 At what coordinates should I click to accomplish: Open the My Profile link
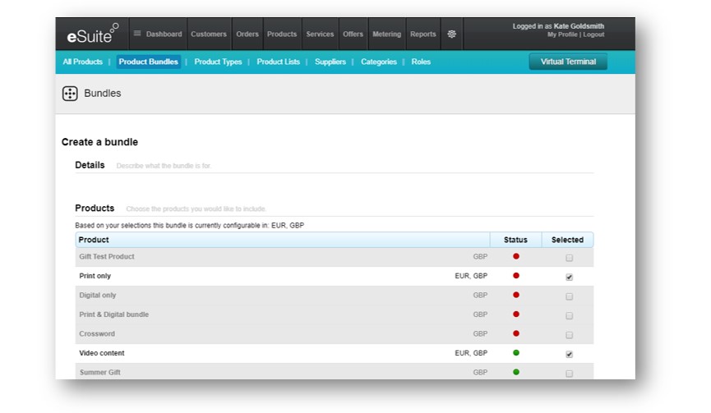562,35
